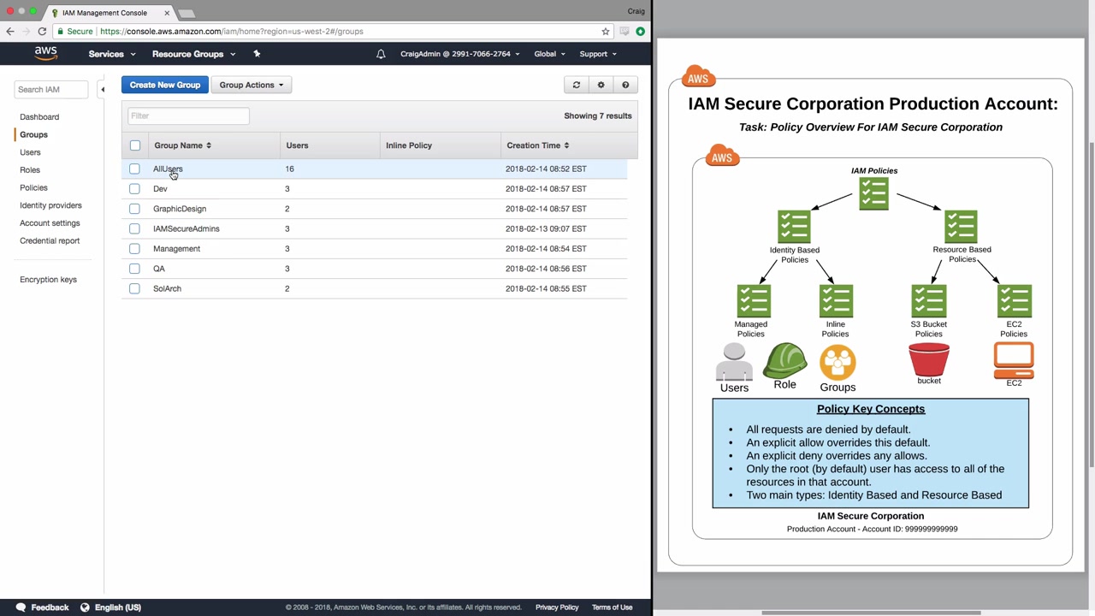This screenshot has height=616, width=1095.
Task: Click the Craig profile name in Chrome
Action: [x=636, y=11]
